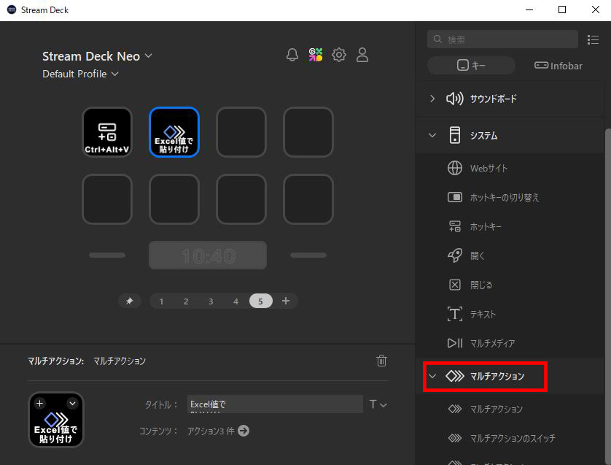The height and width of the screenshot is (465, 611).
Task: Switch to the キー tab
Action: click(x=471, y=65)
